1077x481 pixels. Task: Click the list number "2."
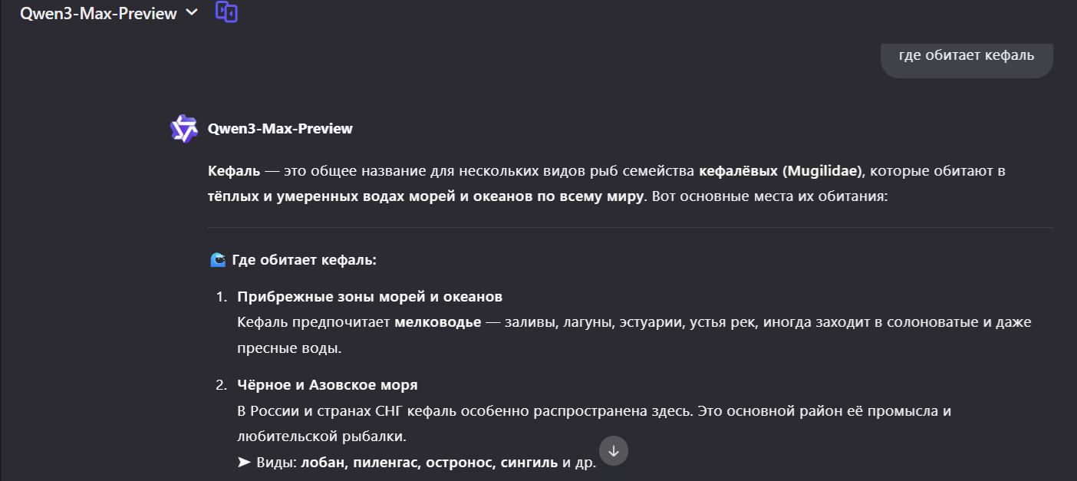[x=222, y=385]
